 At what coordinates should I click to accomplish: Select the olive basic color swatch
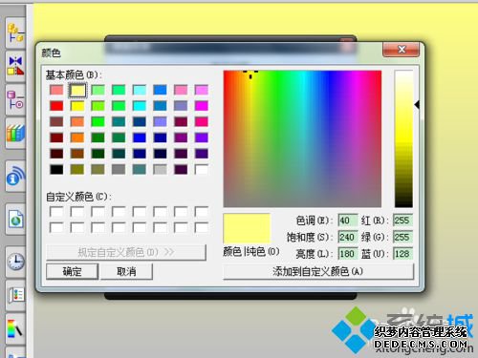pyautogui.click(x=77, y=169)
